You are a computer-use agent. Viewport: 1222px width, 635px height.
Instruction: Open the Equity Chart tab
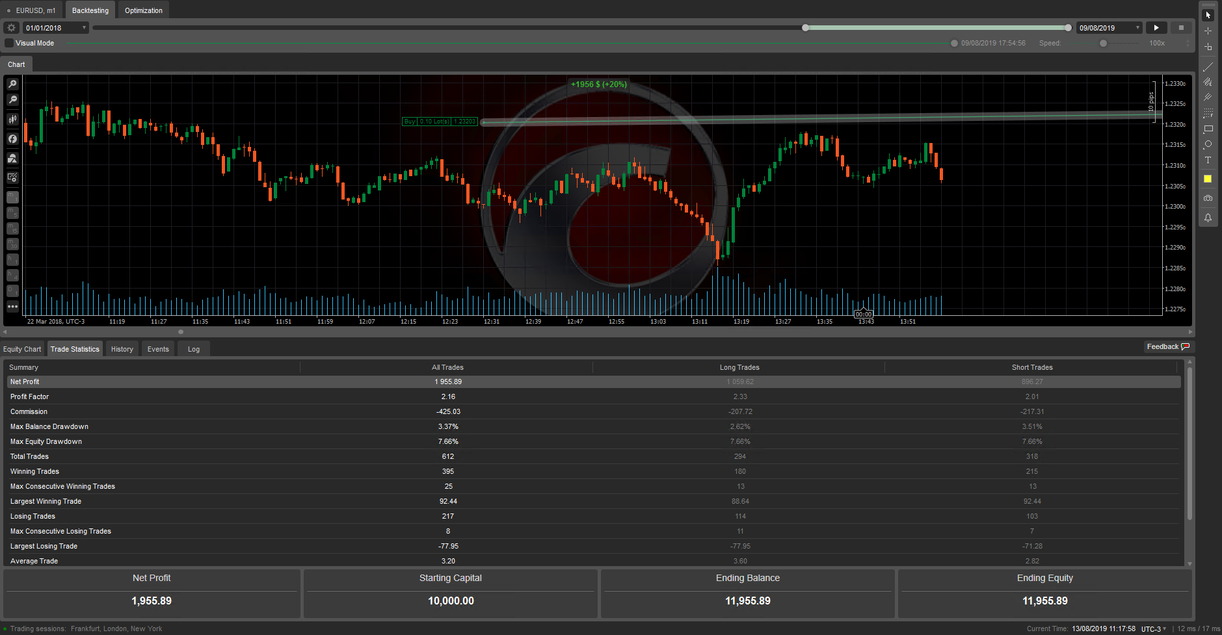point(22,349)
